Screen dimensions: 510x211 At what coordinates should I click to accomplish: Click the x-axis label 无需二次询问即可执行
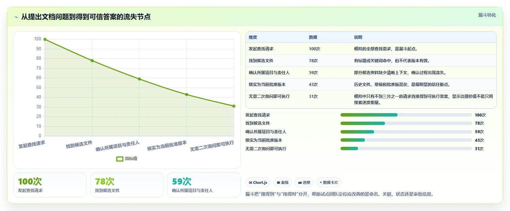[x=212, y=146]
